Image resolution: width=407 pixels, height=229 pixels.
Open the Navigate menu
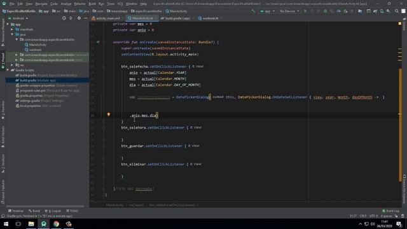(x=41, y=4)
